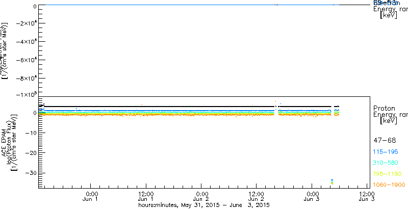408x209 pixels.
Task: Click the 0:00 Jun 3 time label
Action: 313,196
